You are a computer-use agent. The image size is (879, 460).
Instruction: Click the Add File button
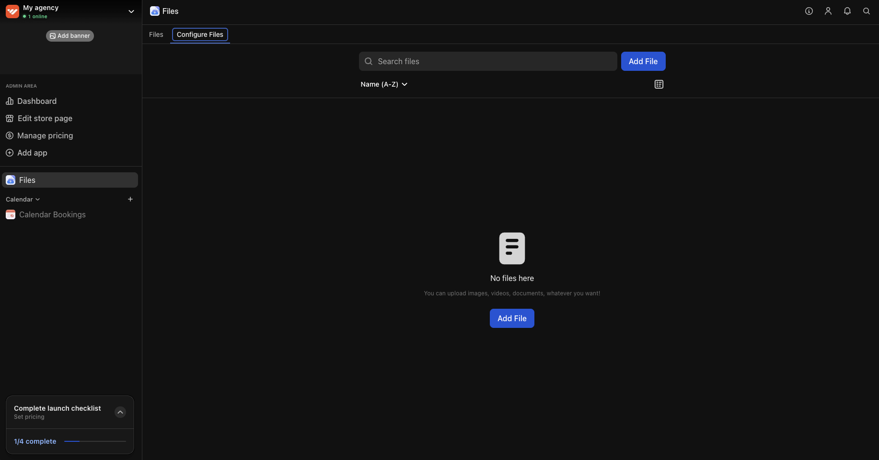point(643,61)
